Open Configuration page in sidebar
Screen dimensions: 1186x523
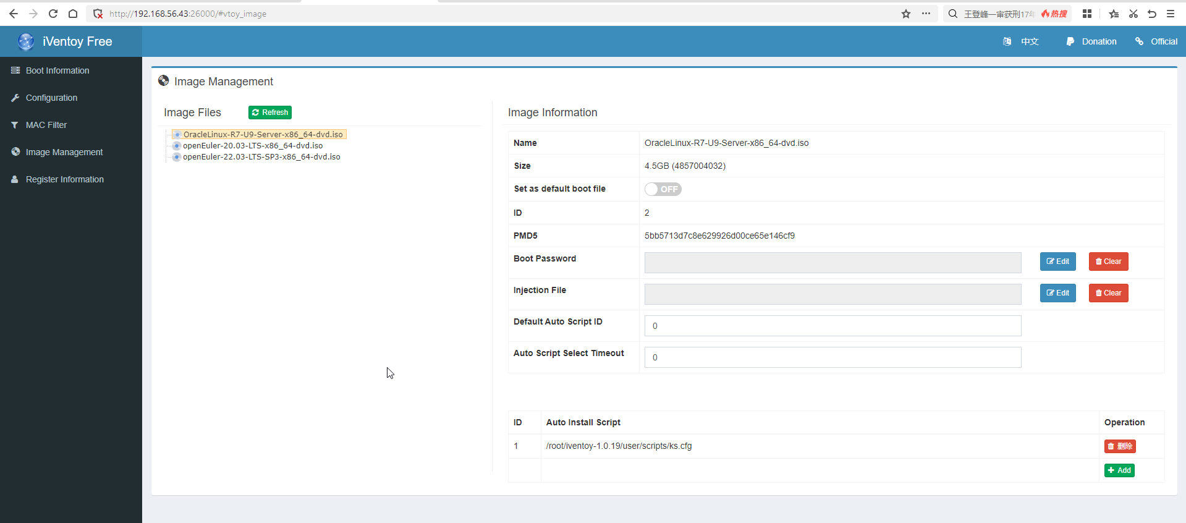tap(51, 98)
